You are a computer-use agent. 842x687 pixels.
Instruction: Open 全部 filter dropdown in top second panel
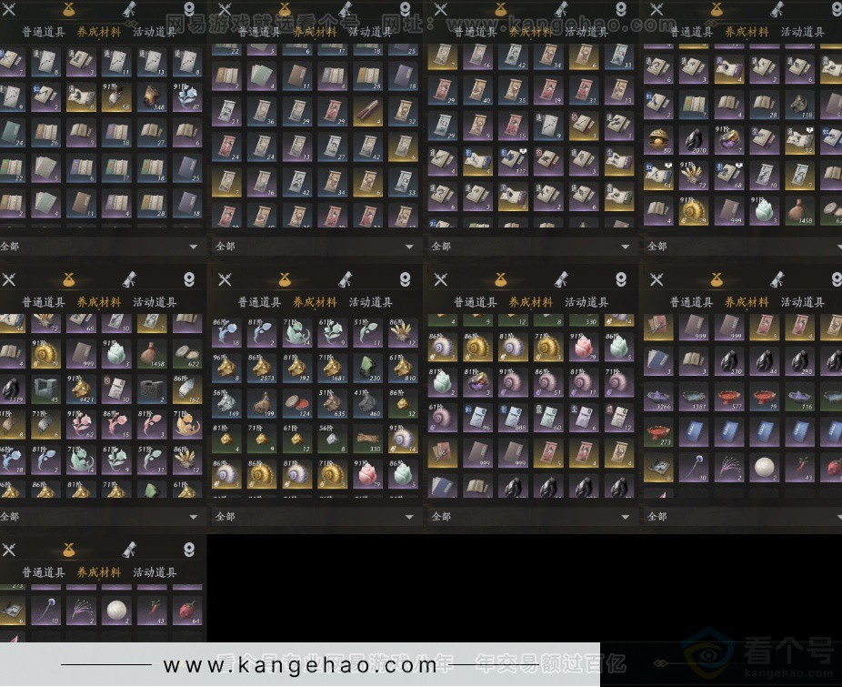pyautogui.click(x=315, y=247)
